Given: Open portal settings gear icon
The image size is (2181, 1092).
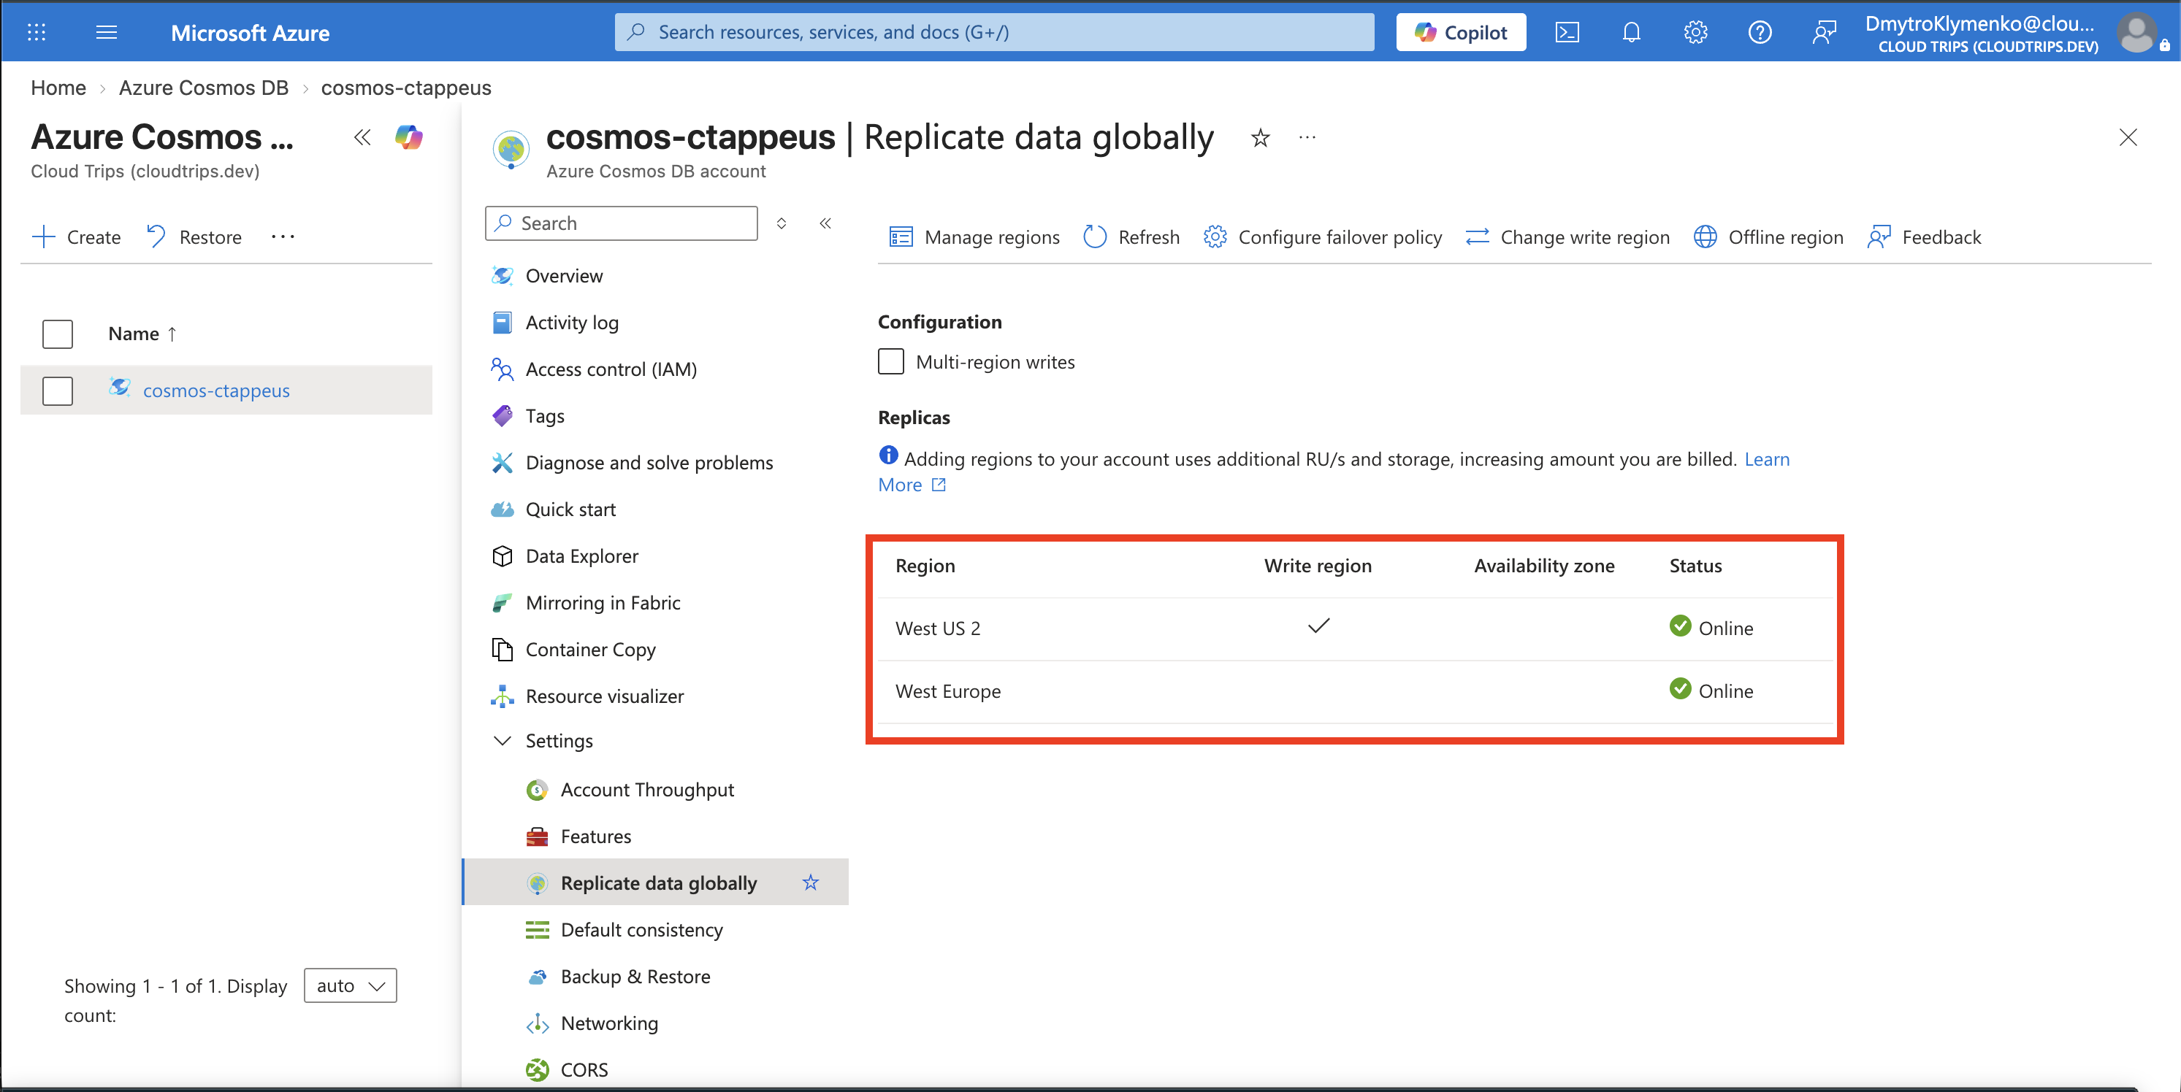Looking at the screenshot, I should click(1696, 32).
